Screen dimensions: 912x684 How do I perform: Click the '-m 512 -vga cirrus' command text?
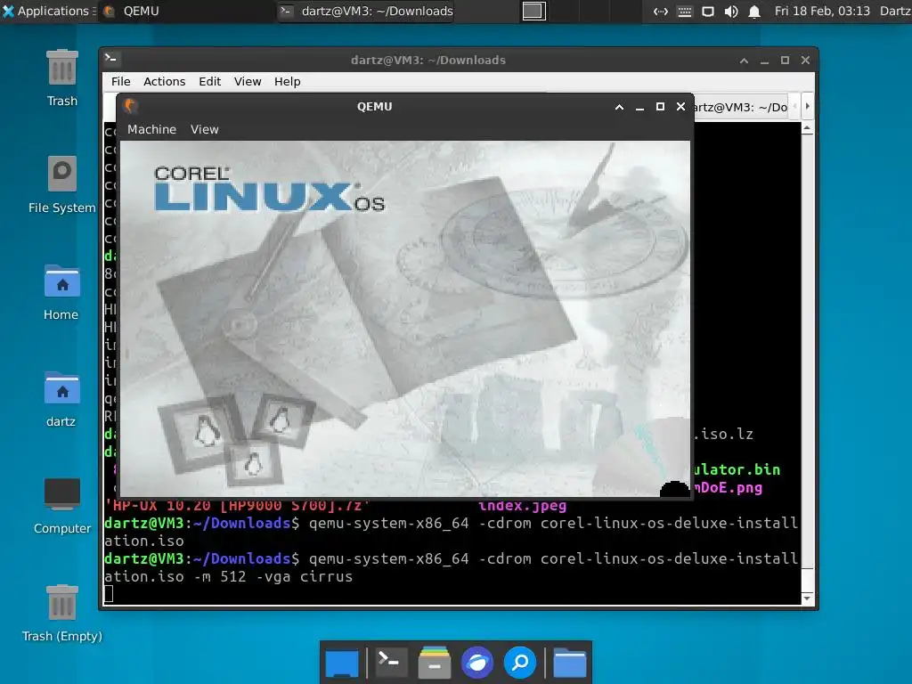click(273, 576)
